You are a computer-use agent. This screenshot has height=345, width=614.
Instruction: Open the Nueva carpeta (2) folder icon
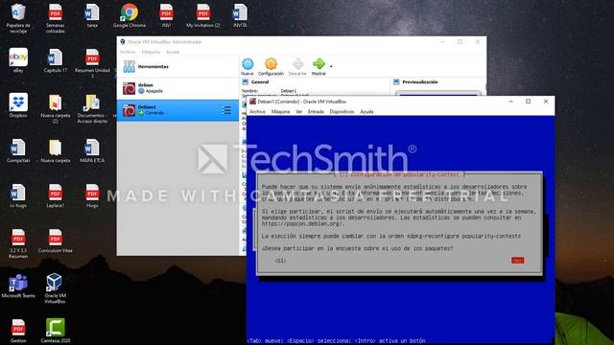tap(56, 108)
